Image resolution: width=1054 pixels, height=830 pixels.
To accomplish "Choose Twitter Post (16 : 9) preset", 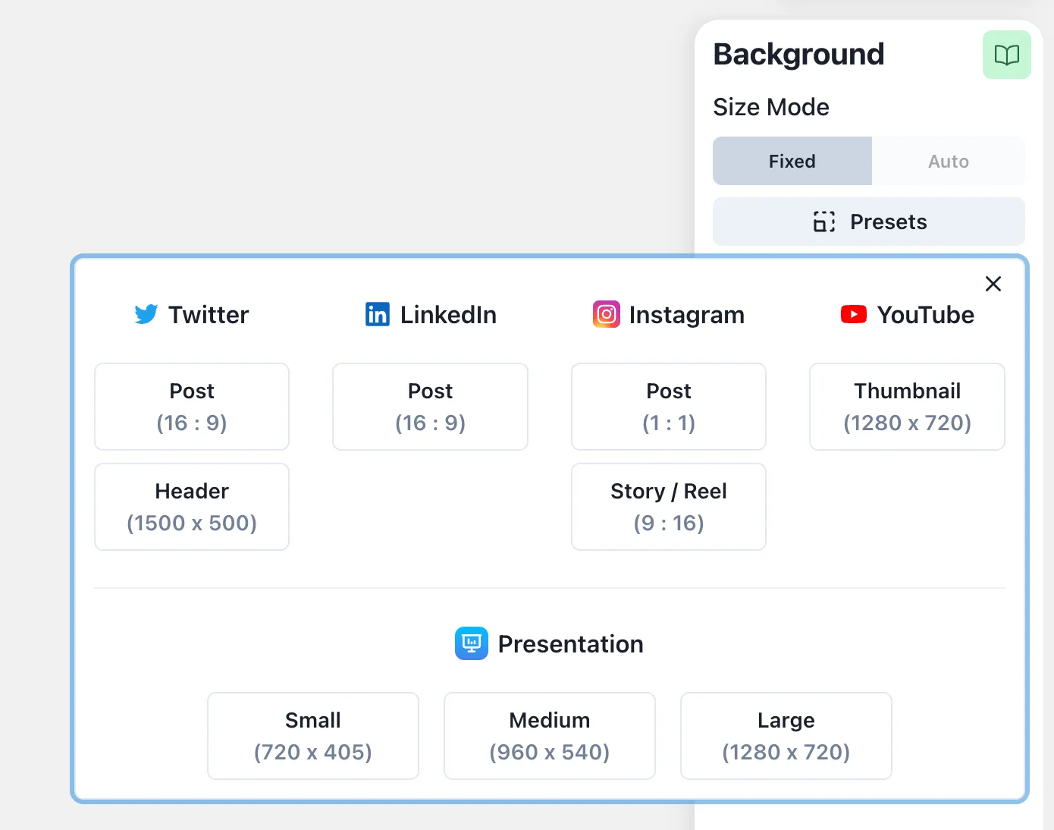I will [x=192, y=407].
